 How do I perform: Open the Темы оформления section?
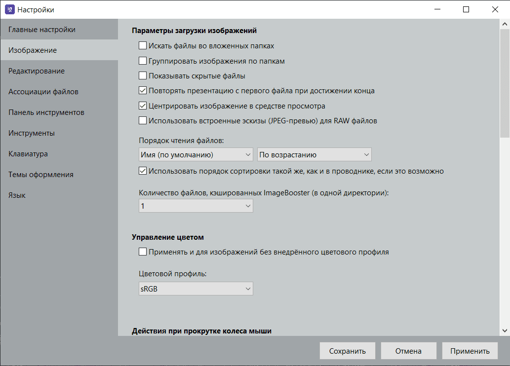tap(41, 175)
